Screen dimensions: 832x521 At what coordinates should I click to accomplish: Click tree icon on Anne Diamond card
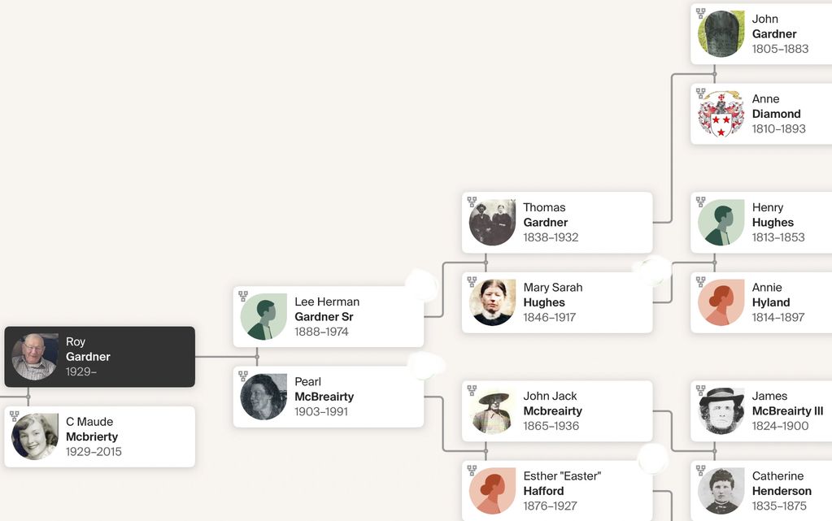[x=700, y=93]
